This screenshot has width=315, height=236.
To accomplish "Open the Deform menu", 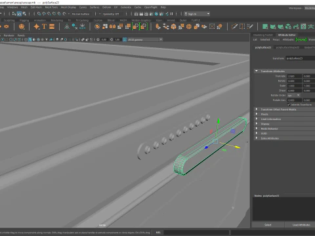I will pos(106,7).
